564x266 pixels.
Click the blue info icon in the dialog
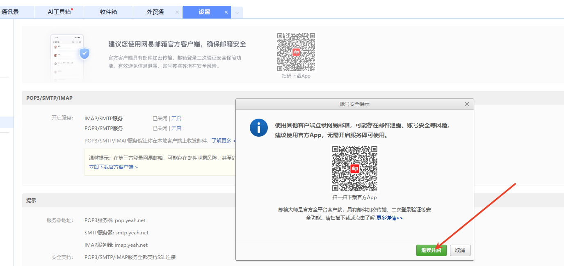coord(258,128)
